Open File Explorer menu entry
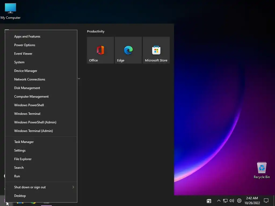Image resolution: width=275 pixels, height=206 pixels. (x=41, y=159)
